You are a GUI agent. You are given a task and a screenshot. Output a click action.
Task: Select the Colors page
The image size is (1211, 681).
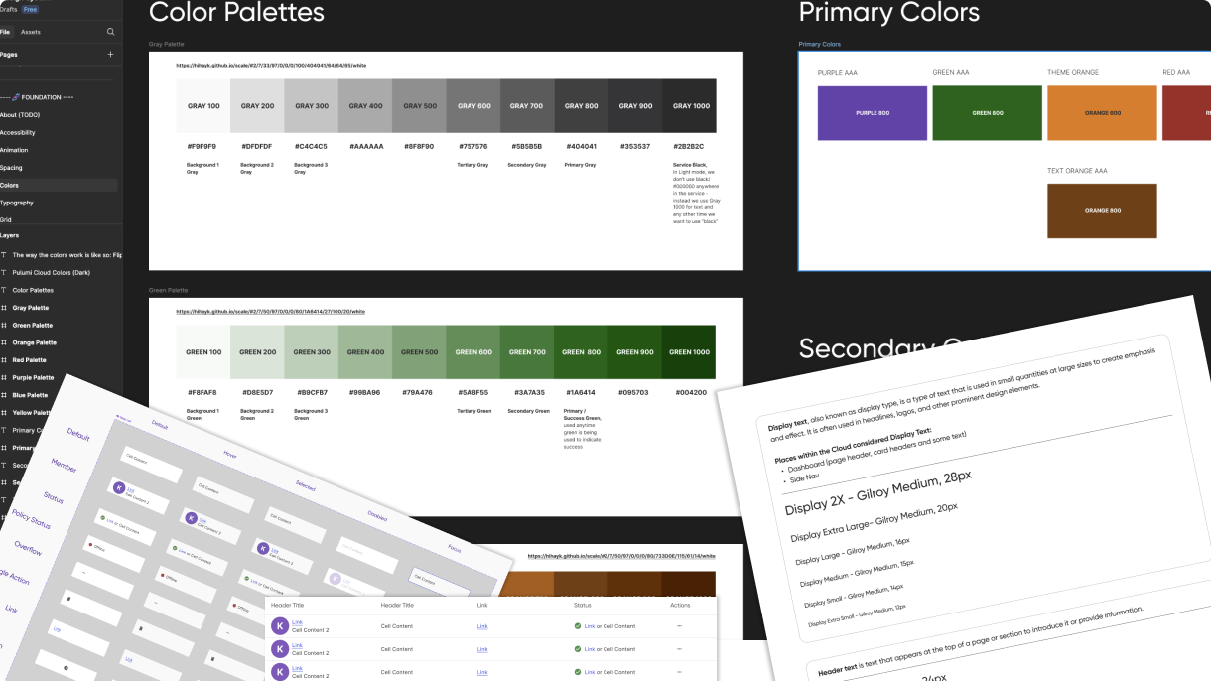(59, 185)
